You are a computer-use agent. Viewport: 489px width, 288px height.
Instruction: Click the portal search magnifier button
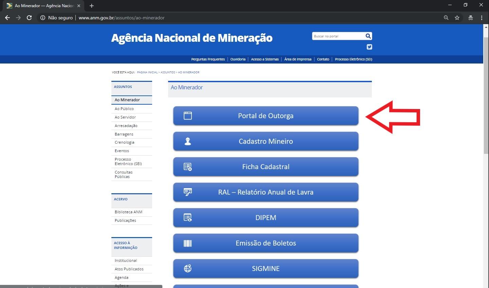coord(368,36)
